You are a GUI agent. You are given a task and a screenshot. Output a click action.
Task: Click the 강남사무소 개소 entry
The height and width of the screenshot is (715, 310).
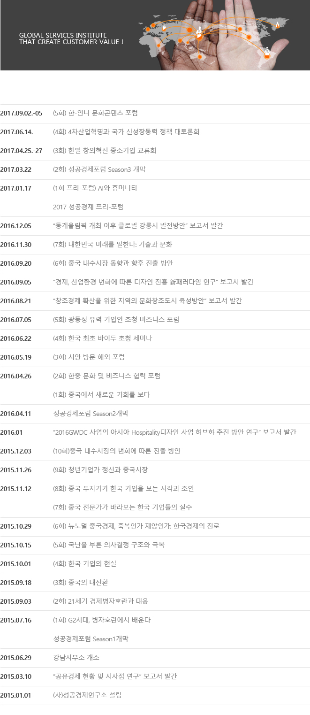point(76,657)
